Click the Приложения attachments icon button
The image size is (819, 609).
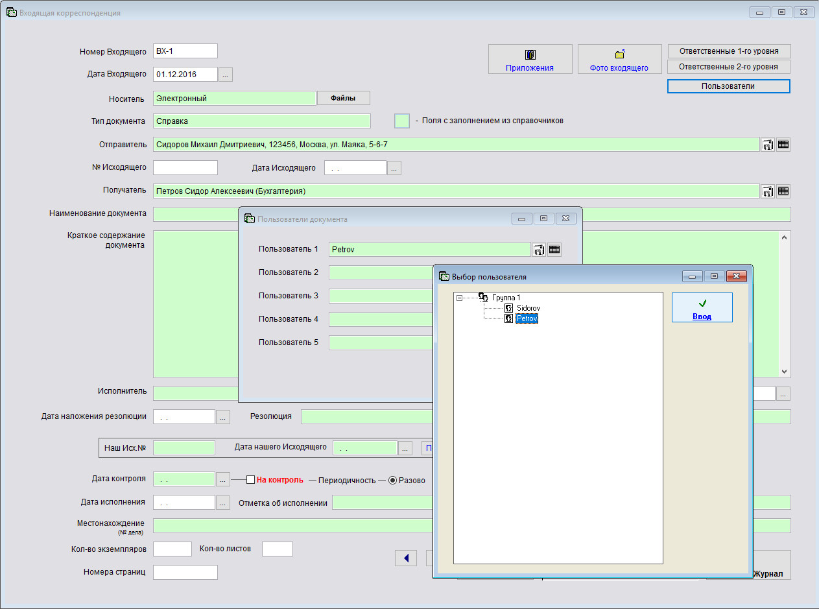tap(530, 59)
